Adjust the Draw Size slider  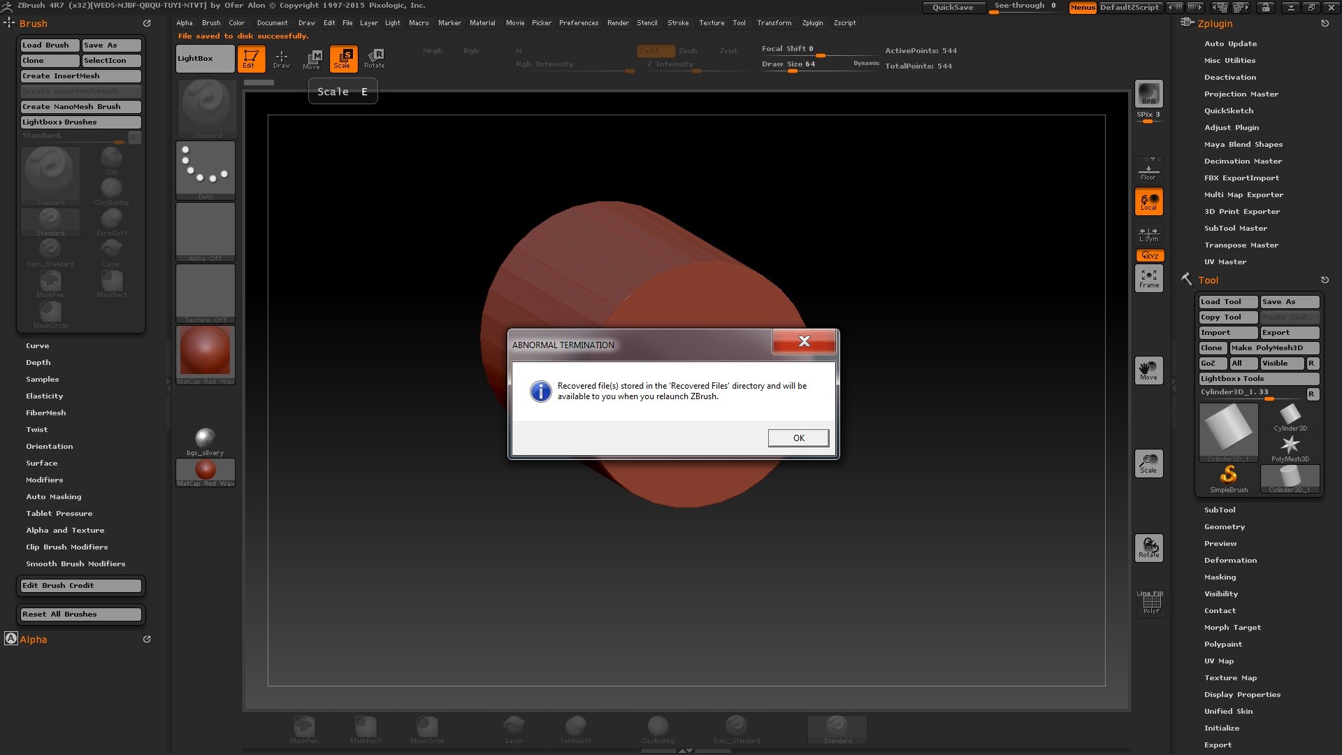(819, 64)
